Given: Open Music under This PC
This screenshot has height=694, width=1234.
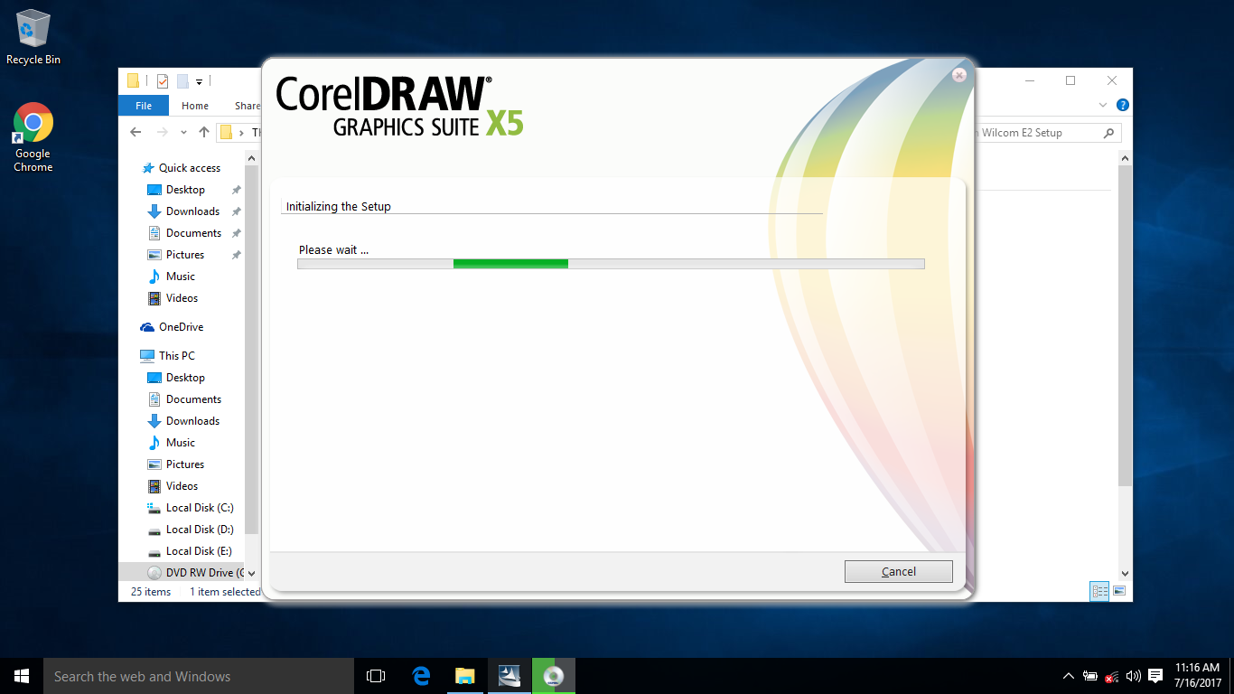Looking at the screenshot, I should tap(180, 443).
